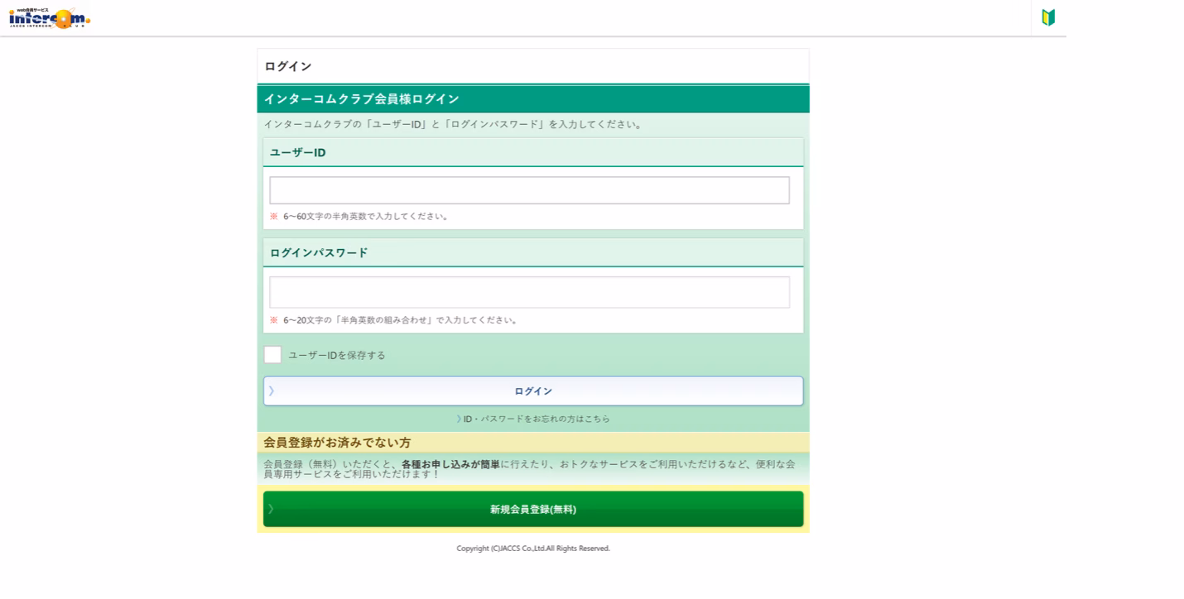Screen dimensions: 1184x599
Task: Click the chevron on 新規会員登録 button
Action: [x=271, y=509]
